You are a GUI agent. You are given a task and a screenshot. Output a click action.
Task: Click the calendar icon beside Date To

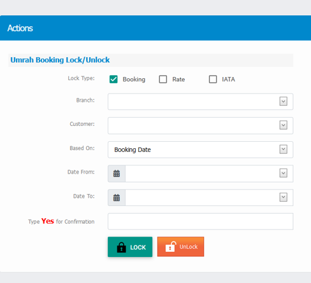(x=117, y=198)
